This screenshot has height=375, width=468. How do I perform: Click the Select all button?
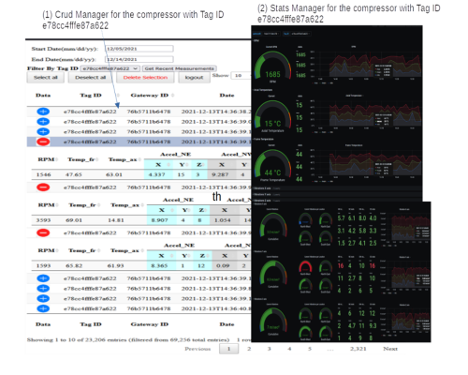click(x=46, y=78)
